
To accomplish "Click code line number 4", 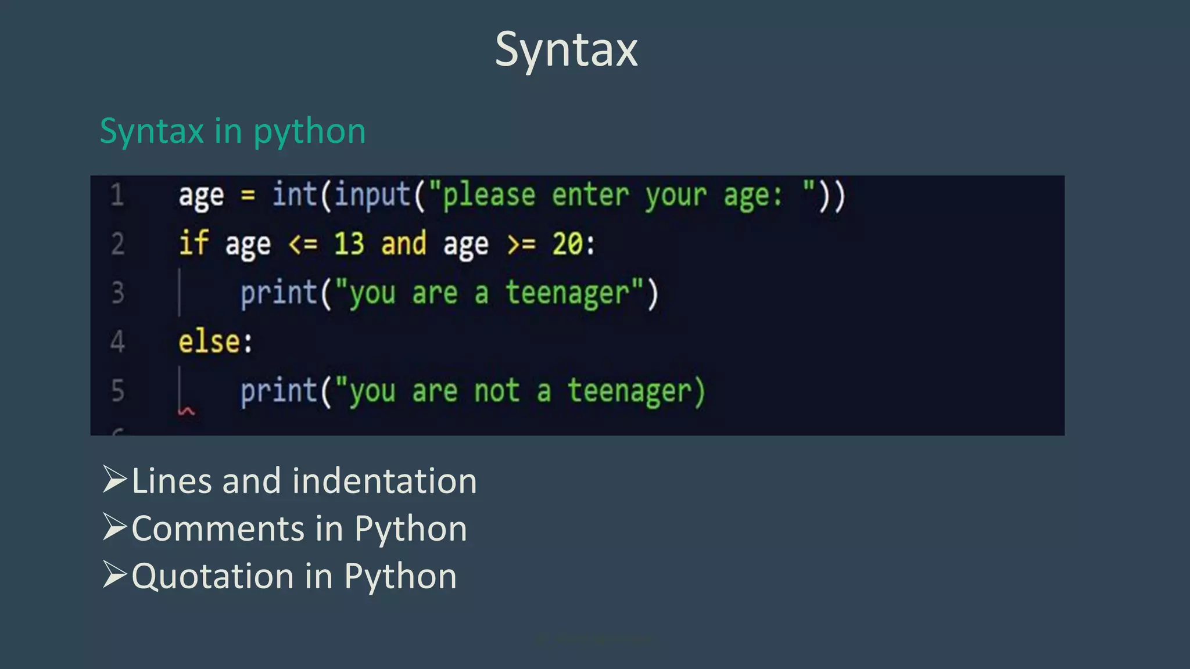I will point(117,341).
